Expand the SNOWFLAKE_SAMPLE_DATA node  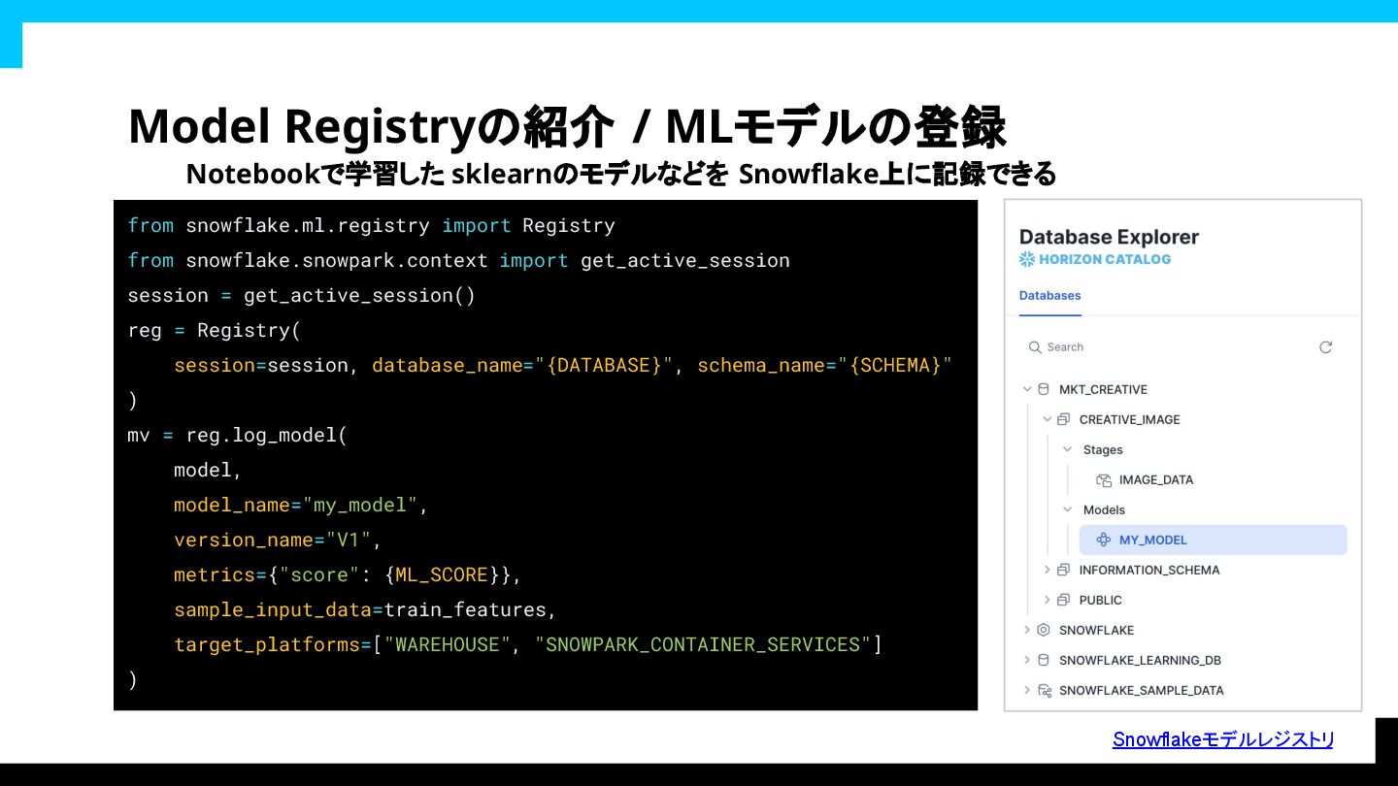point(1027,690)
